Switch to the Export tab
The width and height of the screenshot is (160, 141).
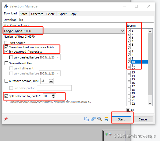(62, 14)
